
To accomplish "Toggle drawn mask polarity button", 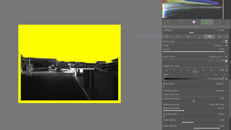I will tap(226, 57).
